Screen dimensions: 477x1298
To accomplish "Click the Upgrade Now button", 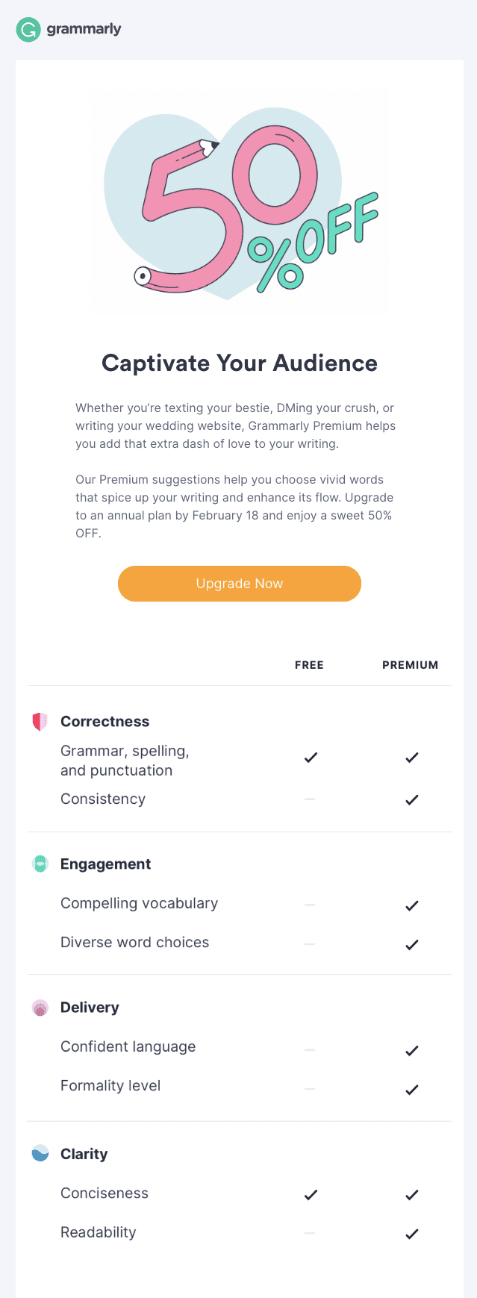I will 239,583.
